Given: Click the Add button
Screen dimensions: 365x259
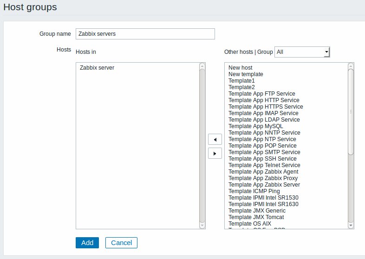Looking at the screenshot, I should [x=87, y=243].
